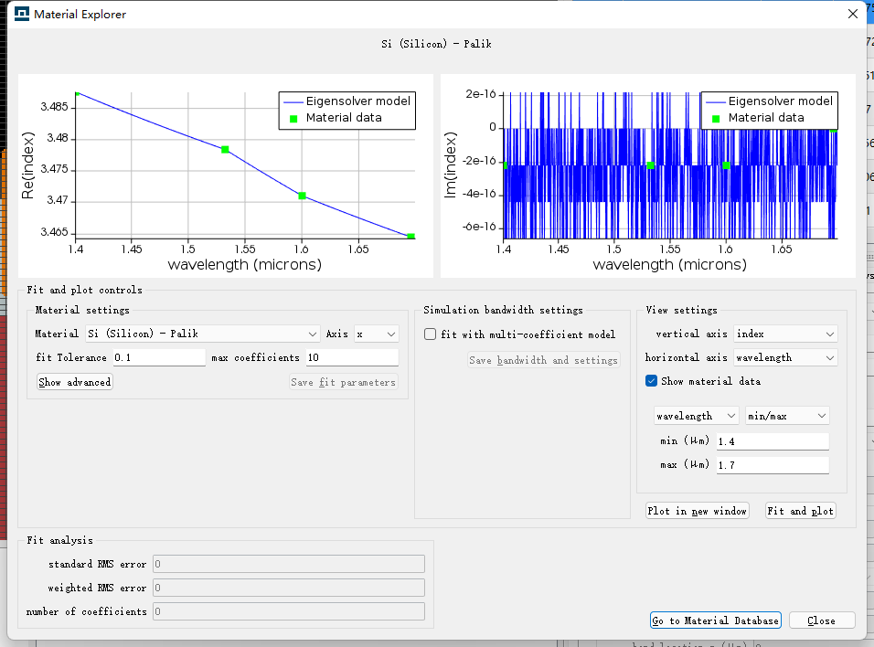Click Plot in new window button
The height and width of the screenshot is (647, 874).
pos(697,511)
